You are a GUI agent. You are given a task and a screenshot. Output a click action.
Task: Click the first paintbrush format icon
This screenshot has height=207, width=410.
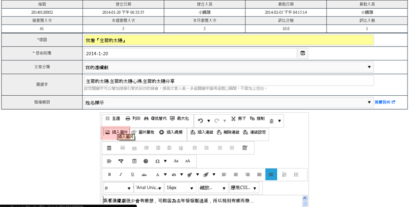point(190,175)
